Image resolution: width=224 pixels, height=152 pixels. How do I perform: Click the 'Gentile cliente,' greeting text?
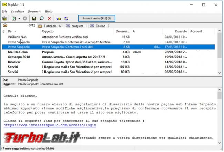click(x=20, y=96)
